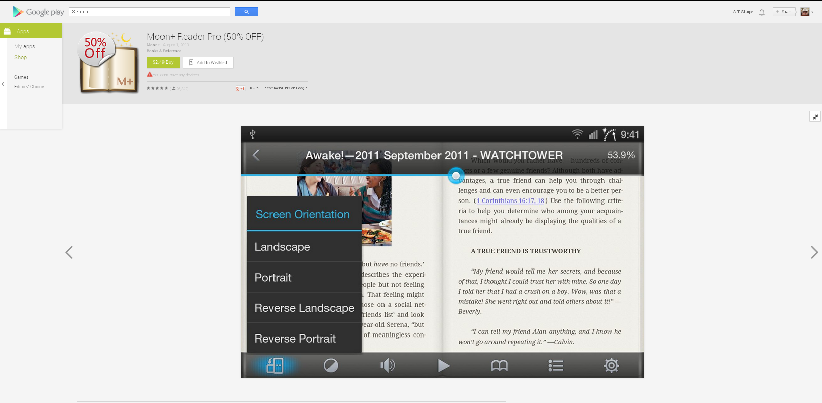This screenshot has height=403, width=822.
Task: Click the back chevron in reader title bar
Action: click(x=256, y=155)
